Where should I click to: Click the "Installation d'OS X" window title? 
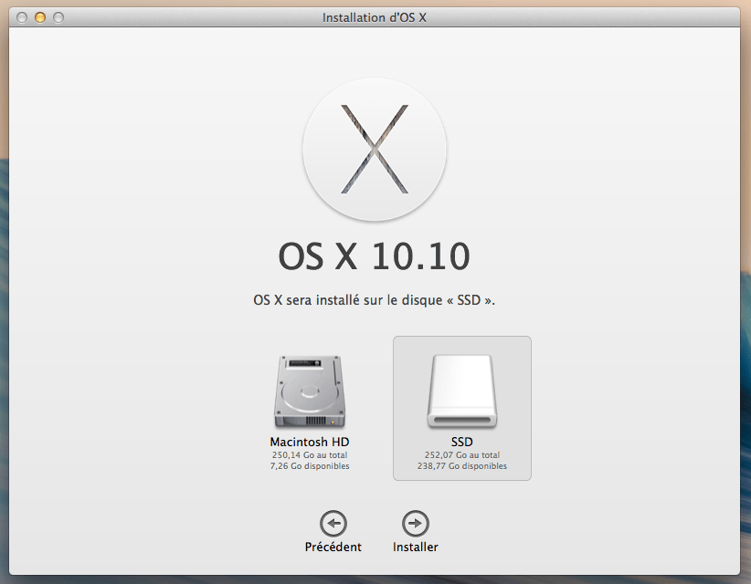(x=374, y=17)
